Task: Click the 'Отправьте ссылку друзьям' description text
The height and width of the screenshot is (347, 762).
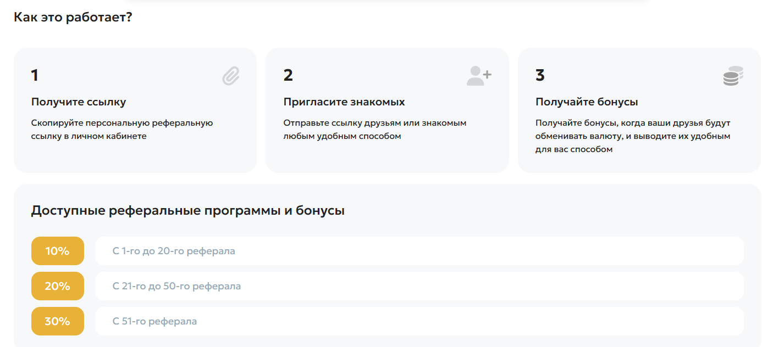Action: pos(374,130)
